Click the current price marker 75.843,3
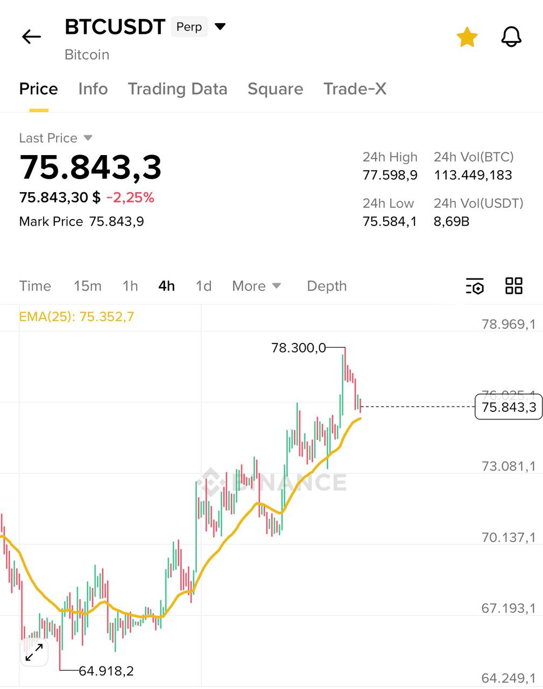The image size is (543, 689). click(x=509, y=407)
